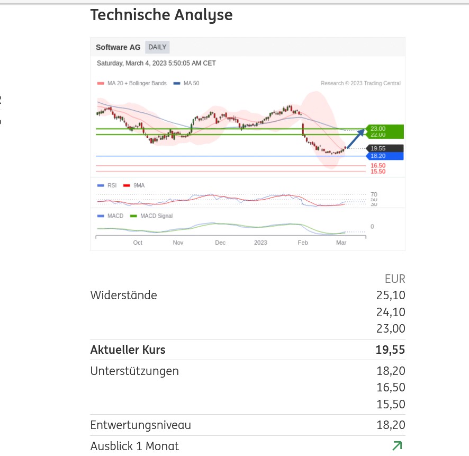Screen dimensions: 469x456
Task: Click the red 16.50 support level label
Action: click(x=378, y=166)
